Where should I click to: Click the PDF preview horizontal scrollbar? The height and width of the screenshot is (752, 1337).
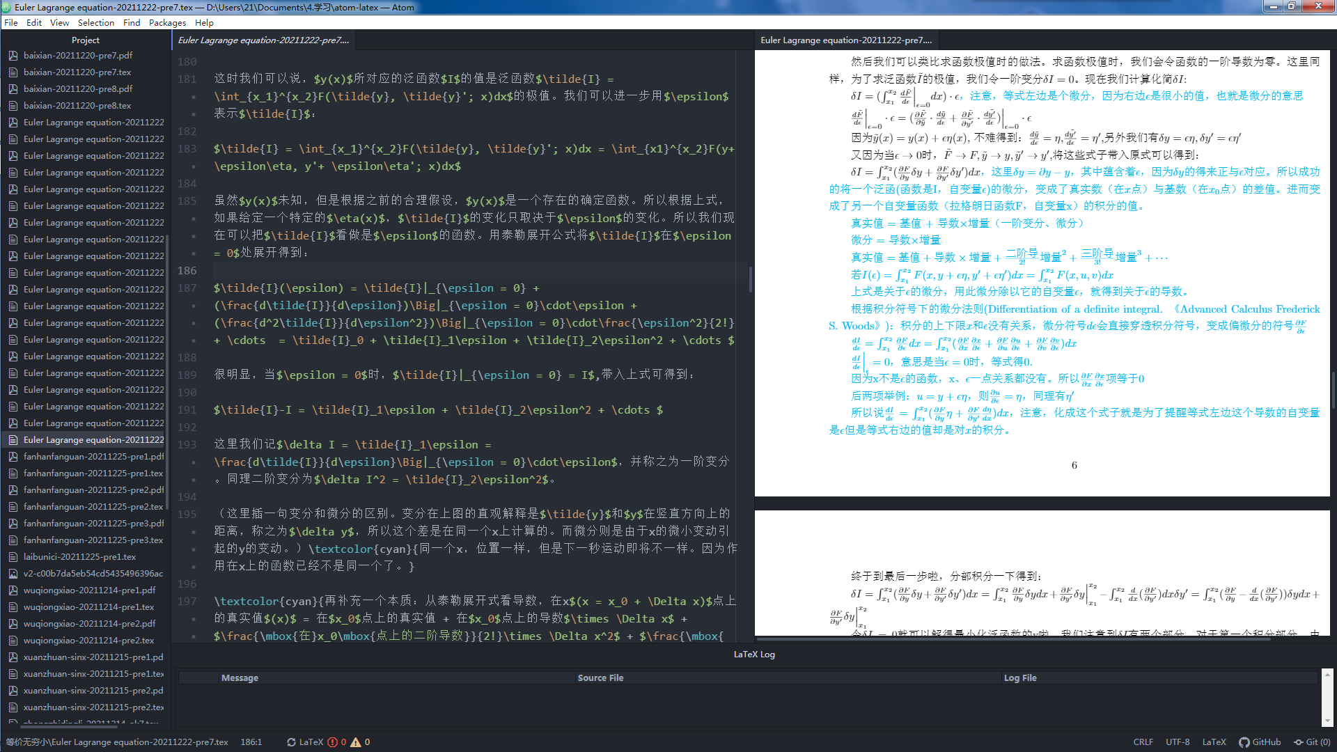[1013, 639]
